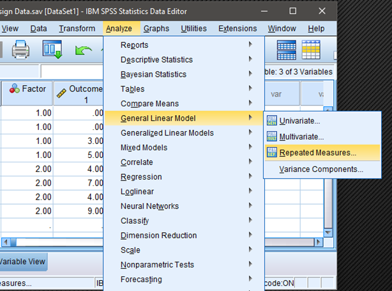Open the Extensions menu
The image size is (392, 291).
point(237,29)
